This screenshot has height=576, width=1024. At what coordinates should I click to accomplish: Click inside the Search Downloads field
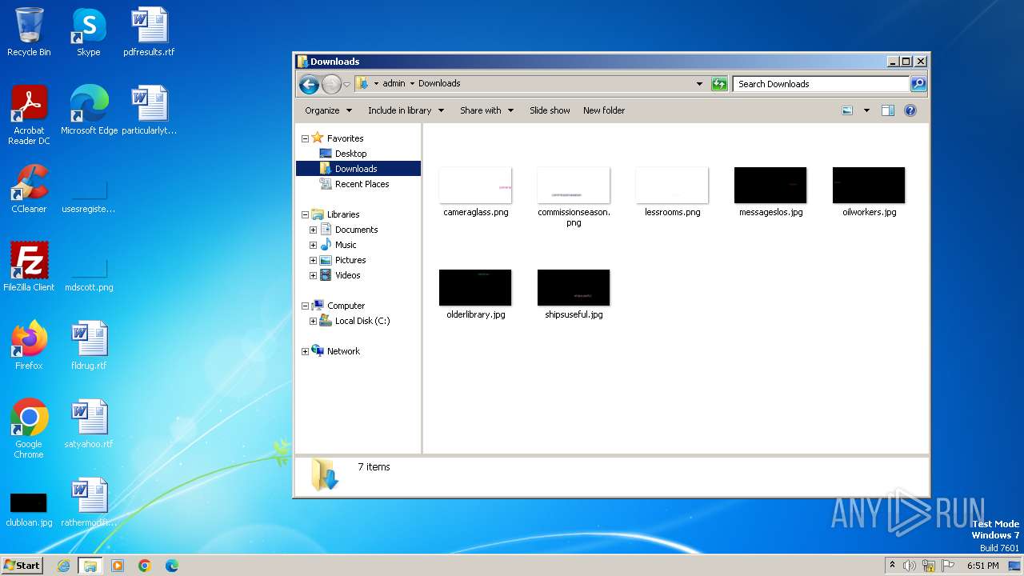pos(821,83)
